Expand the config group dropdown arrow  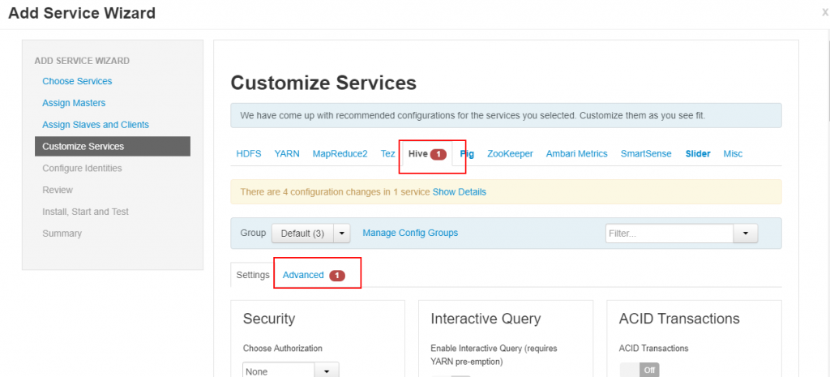[342, 233]
